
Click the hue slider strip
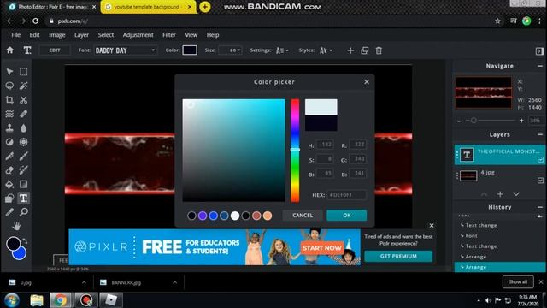click(295, 151)
